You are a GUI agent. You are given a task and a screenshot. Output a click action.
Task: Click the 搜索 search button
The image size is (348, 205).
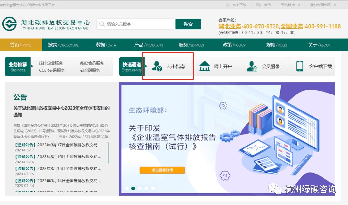click(x=188, y=24)
